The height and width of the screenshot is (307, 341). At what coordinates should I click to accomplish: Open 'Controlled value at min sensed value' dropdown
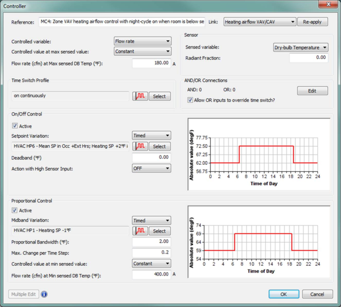point(151,263)
